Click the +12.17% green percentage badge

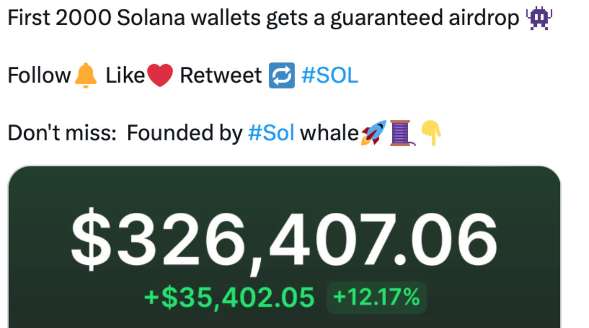click(x=377, y=297)
